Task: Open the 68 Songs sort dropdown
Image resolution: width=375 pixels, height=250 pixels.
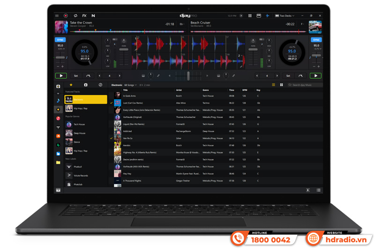Action: [131, 85]
